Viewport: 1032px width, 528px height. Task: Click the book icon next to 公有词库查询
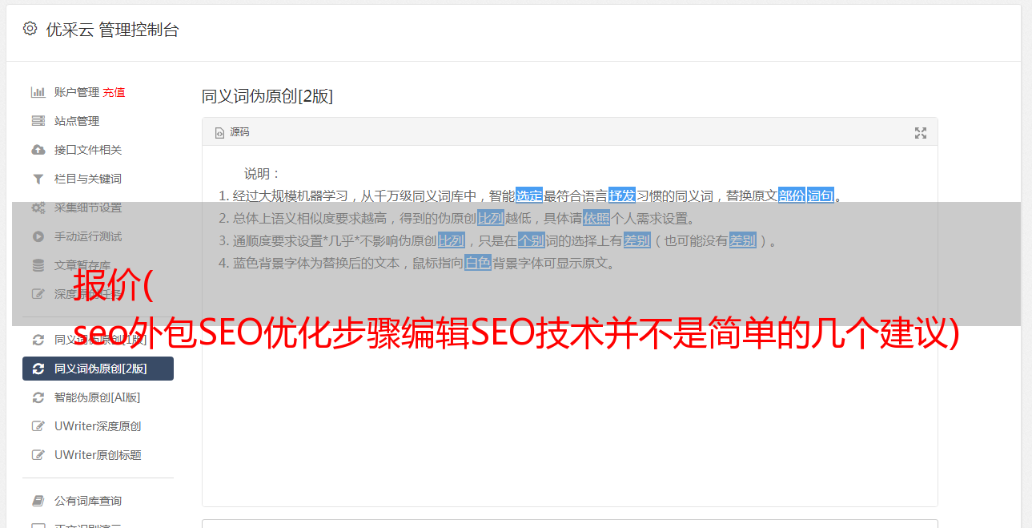38,501
